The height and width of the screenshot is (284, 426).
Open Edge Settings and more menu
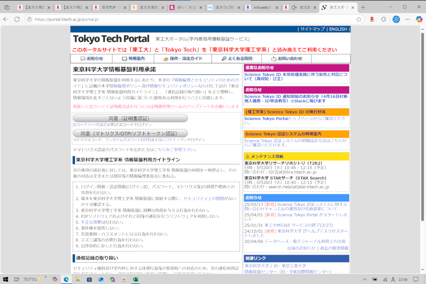tap(408, 19)
